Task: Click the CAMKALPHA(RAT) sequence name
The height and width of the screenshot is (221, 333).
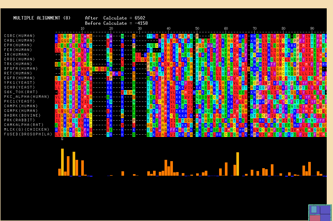Action: click(24, 125)
